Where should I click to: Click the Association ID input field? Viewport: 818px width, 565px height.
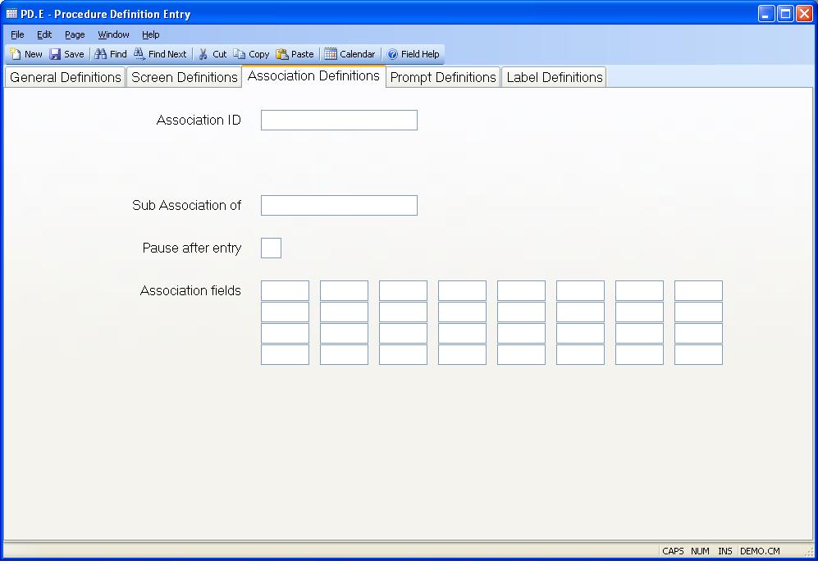339,120
